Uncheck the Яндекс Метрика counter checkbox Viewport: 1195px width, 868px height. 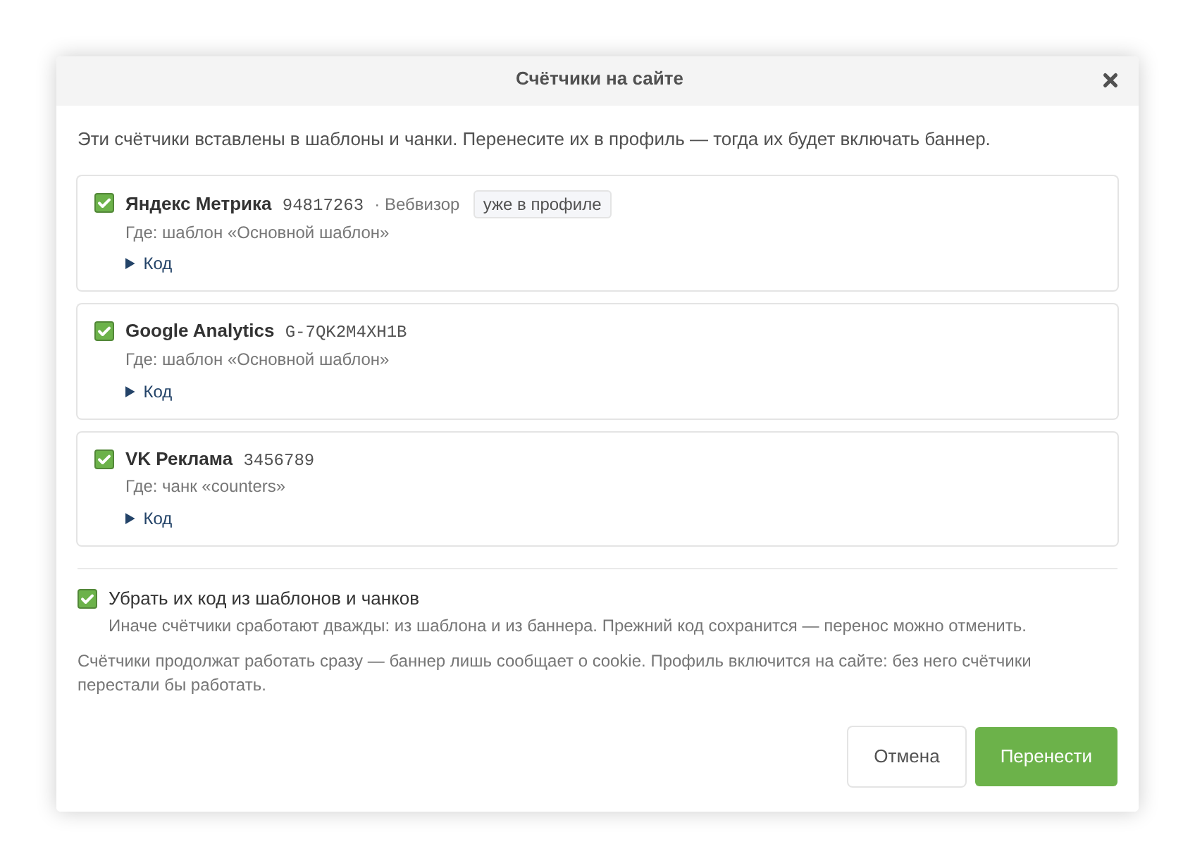pos(104,203)
